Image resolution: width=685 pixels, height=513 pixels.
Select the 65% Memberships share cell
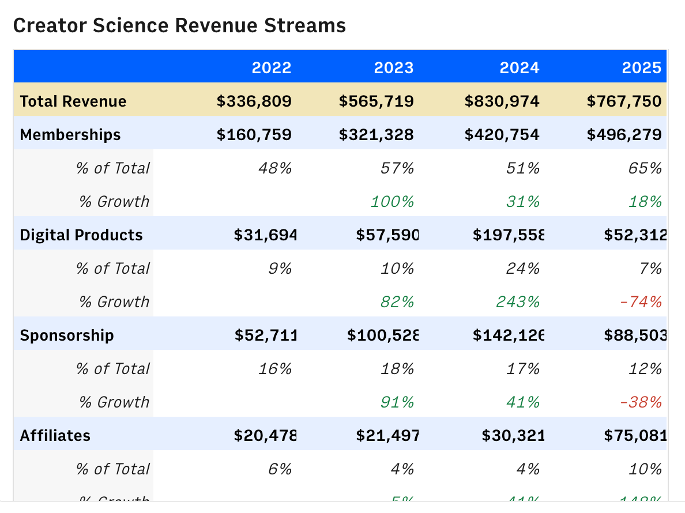645,168
